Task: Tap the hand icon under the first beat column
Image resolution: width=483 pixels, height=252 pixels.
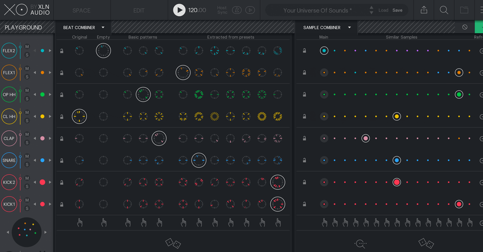Action: tap(80, 222)
